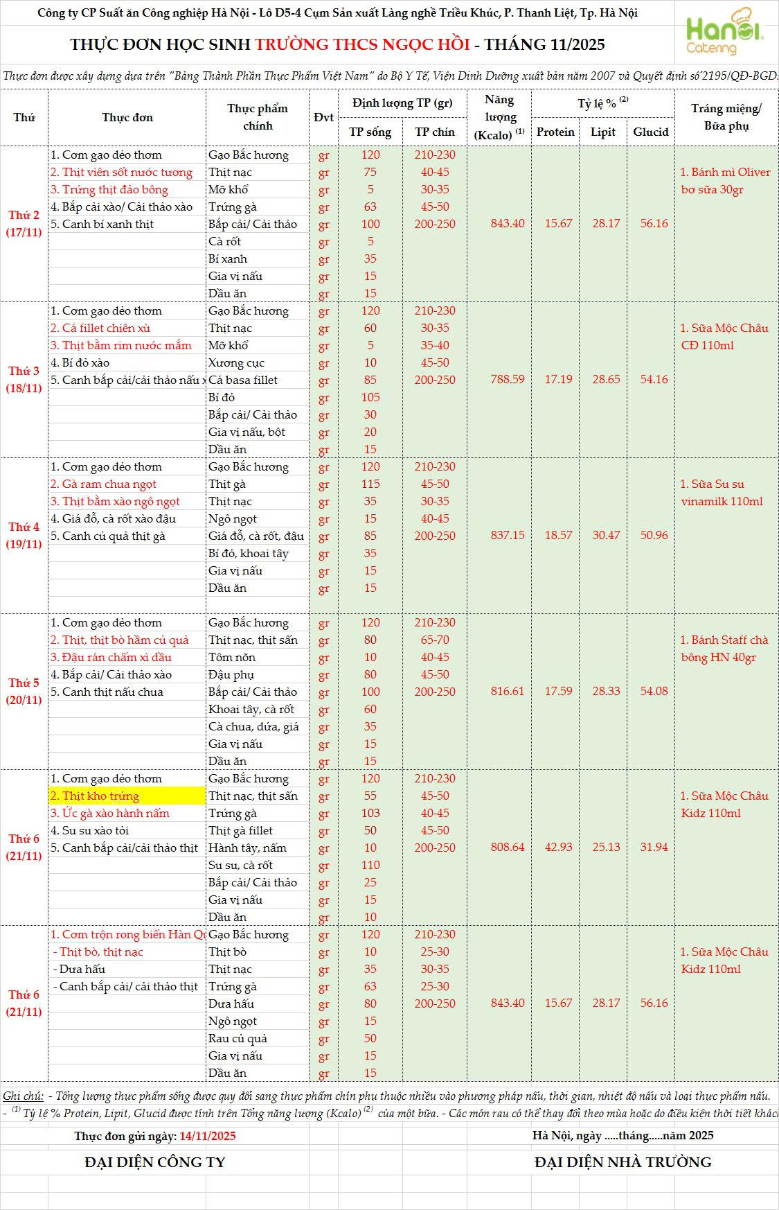779x1210 pixels.
Task: Click the Thực phẩm chính column header
Action: point(257,117)
